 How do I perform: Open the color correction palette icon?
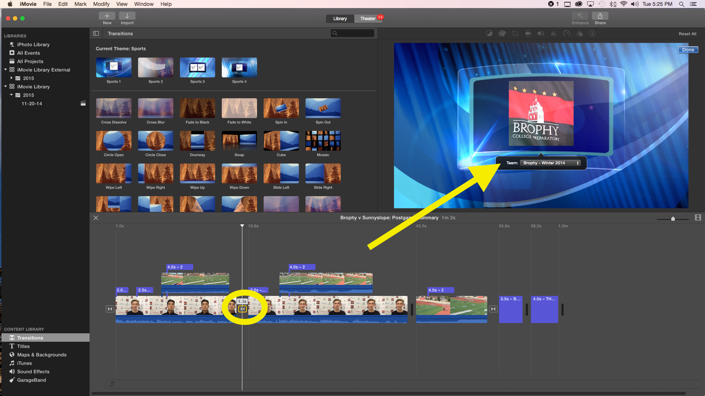(502, 33)
